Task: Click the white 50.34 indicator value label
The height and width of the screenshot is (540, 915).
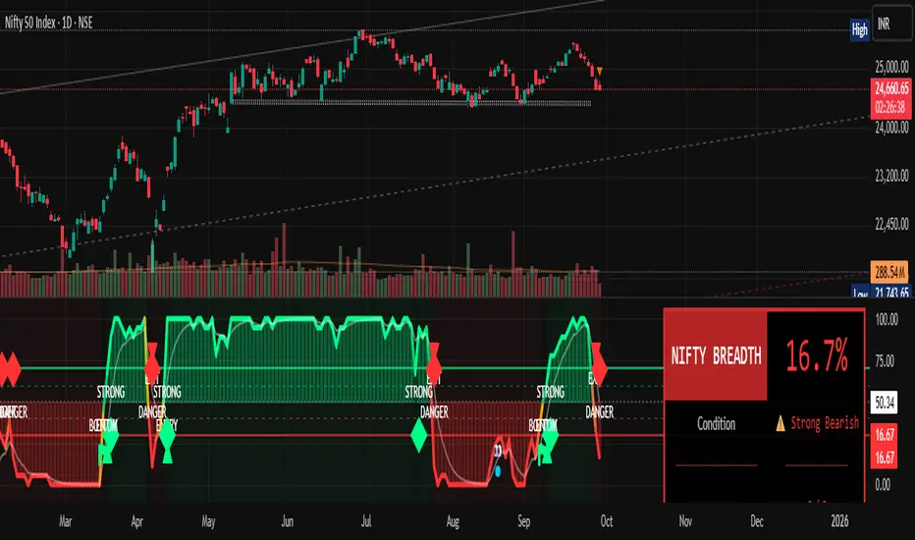Action: 884,403
